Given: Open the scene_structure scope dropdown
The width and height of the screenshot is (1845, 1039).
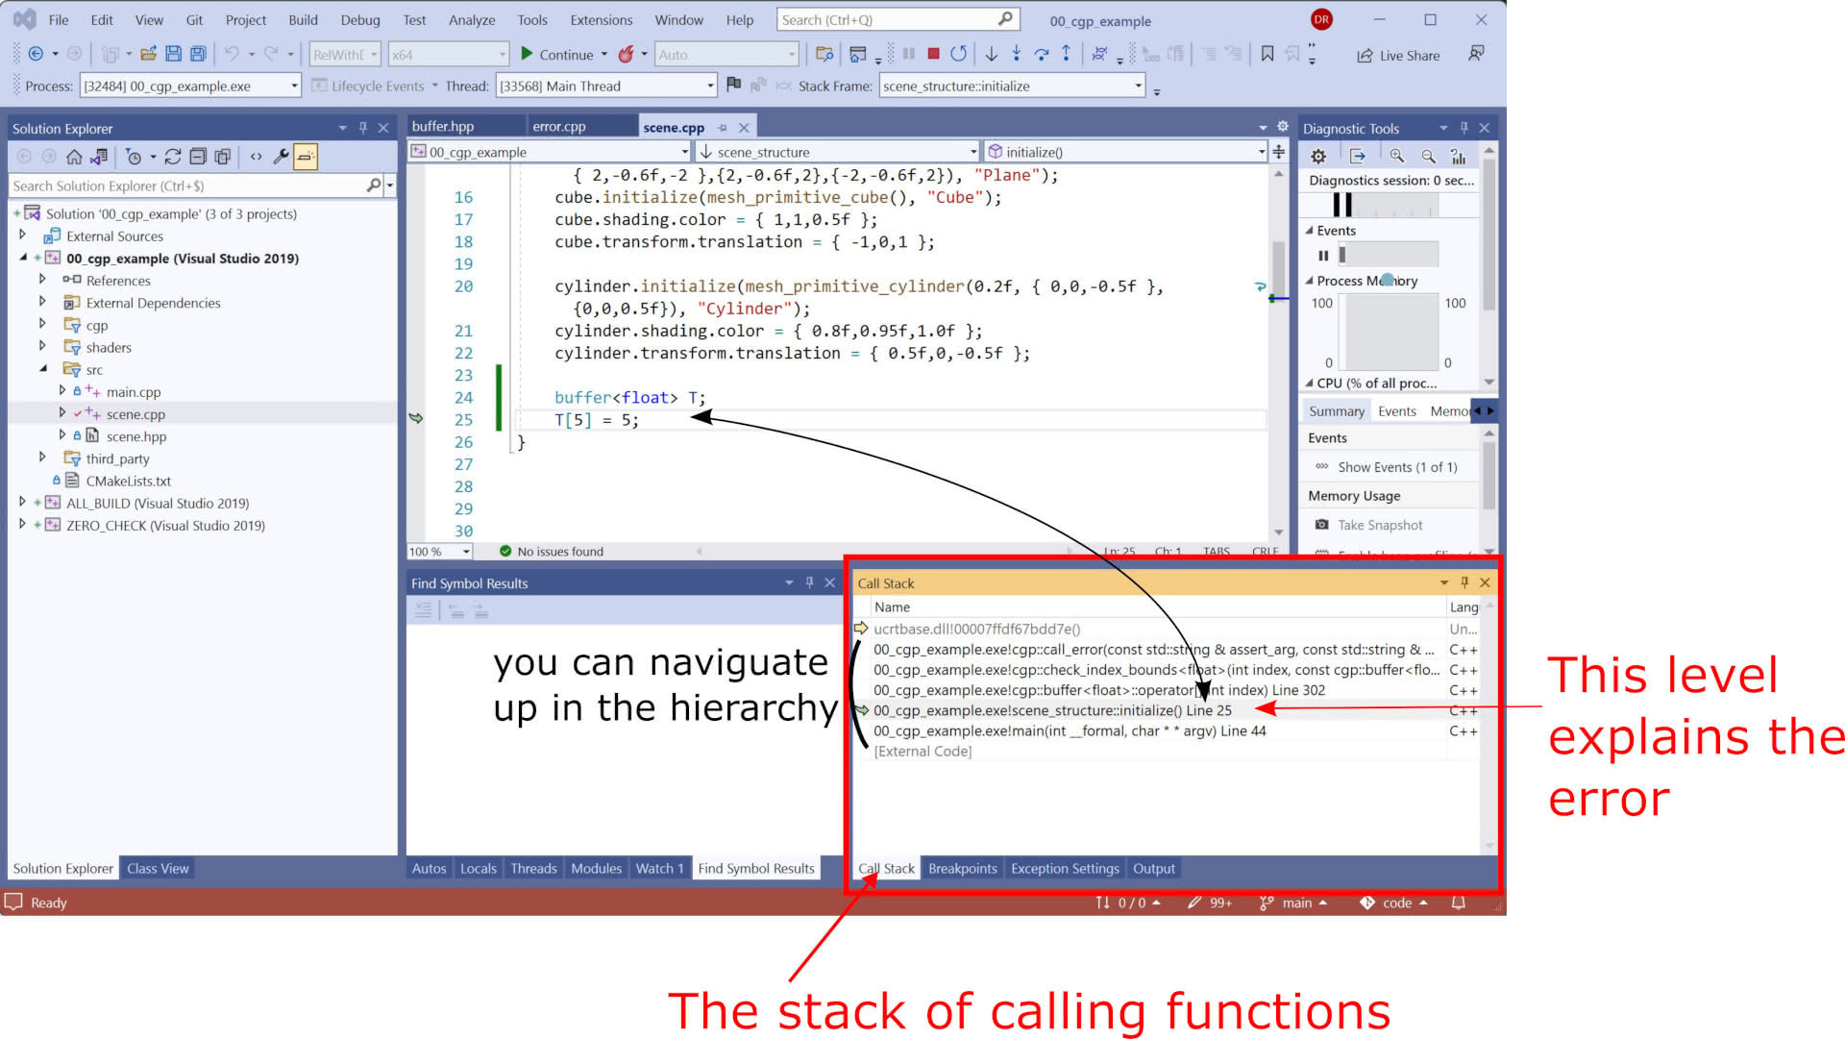Looking at the screenshot, I should pos(973,152).
